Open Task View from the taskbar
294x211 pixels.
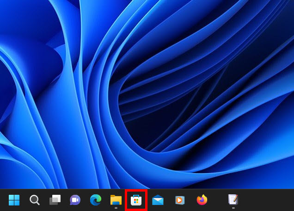tap(55, 200)
